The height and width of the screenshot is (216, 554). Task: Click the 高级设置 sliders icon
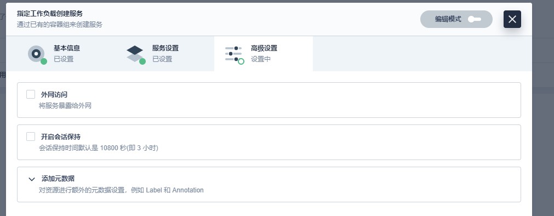233,54
